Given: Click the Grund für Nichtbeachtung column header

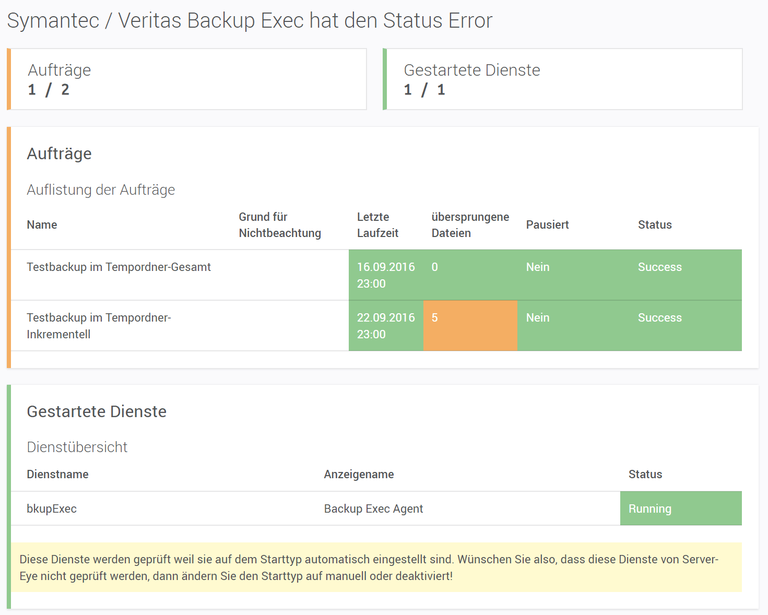Looking at the screenshot, I should pos(279,225).
